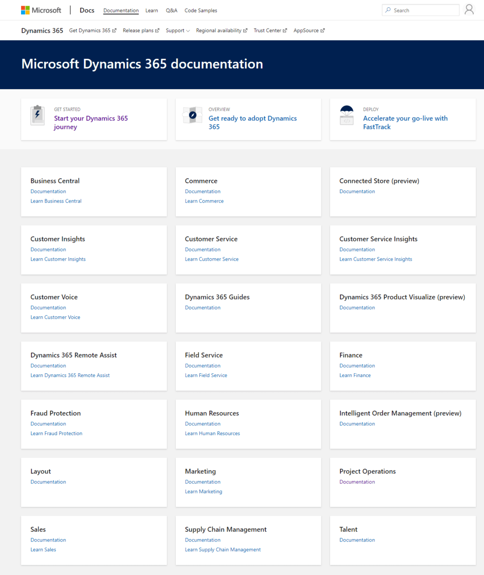Click the Deploy parachute icon
The width and height of the screenshot is (484, 575).
[x=346, y=115]
